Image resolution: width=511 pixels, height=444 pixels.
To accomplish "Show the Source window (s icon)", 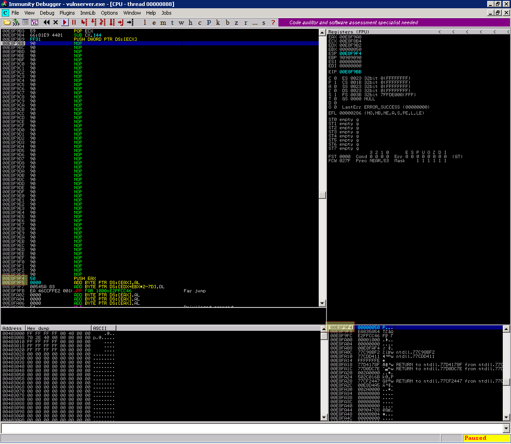I will click(264, 22).
